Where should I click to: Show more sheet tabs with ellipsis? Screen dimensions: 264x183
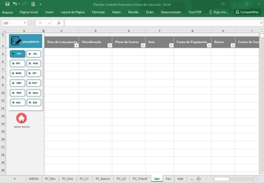[x=191, y=179]
